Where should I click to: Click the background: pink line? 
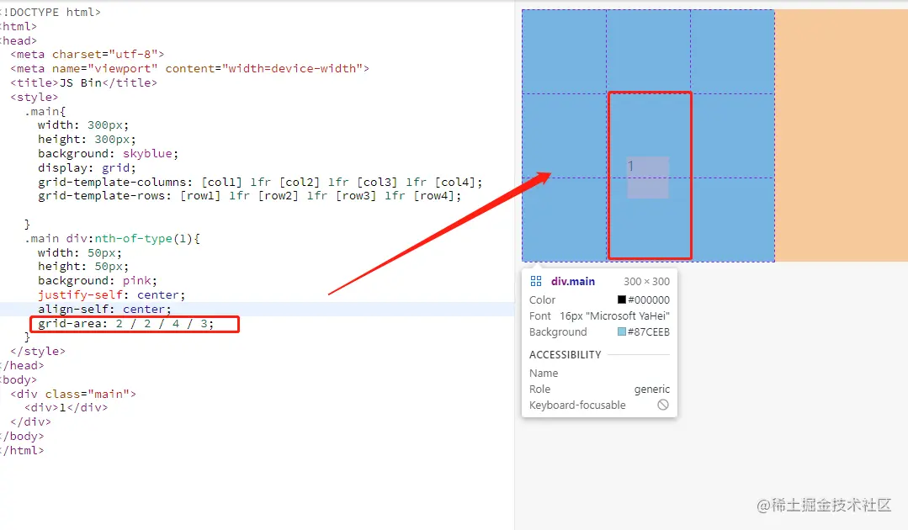(98, 281)
